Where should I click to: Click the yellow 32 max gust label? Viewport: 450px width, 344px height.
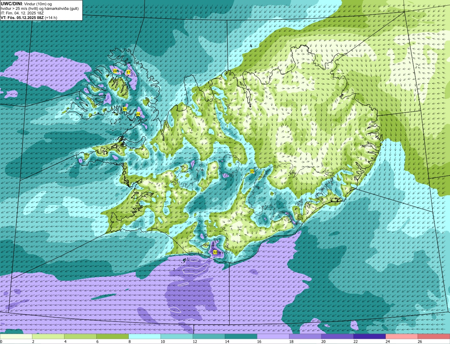215,252
